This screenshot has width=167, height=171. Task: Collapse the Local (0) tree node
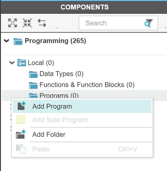[x=12, y=63]
